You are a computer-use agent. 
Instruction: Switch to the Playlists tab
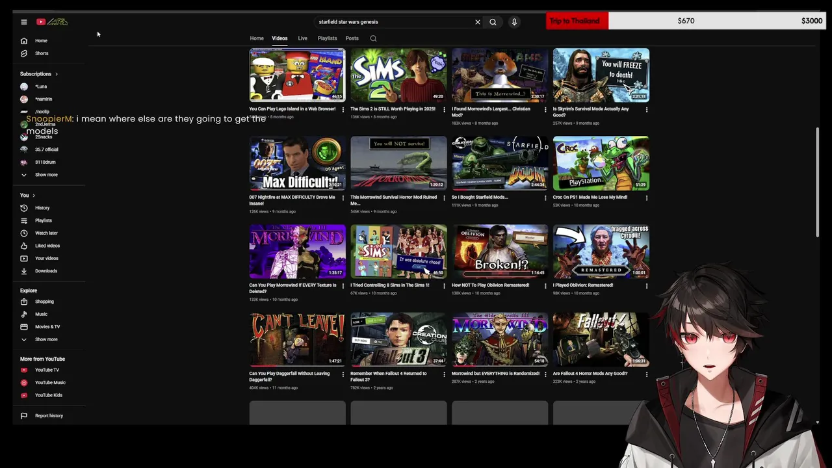click(328, 38)
